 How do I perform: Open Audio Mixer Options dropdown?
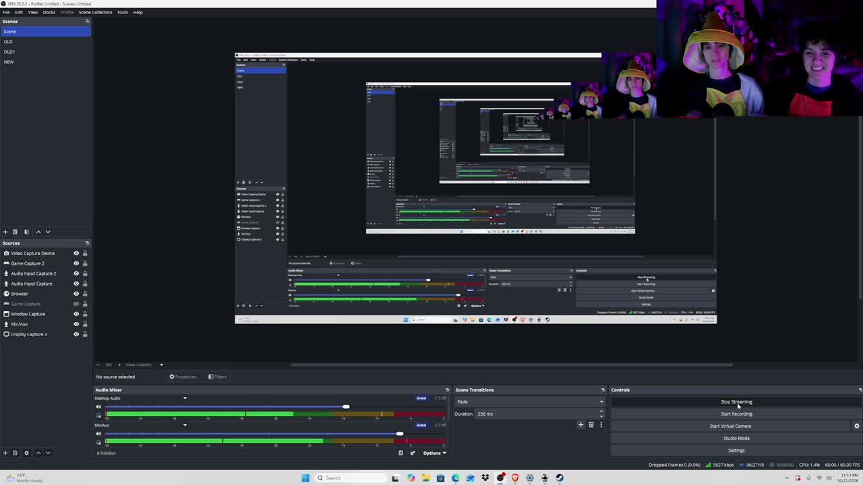[434, 453]
